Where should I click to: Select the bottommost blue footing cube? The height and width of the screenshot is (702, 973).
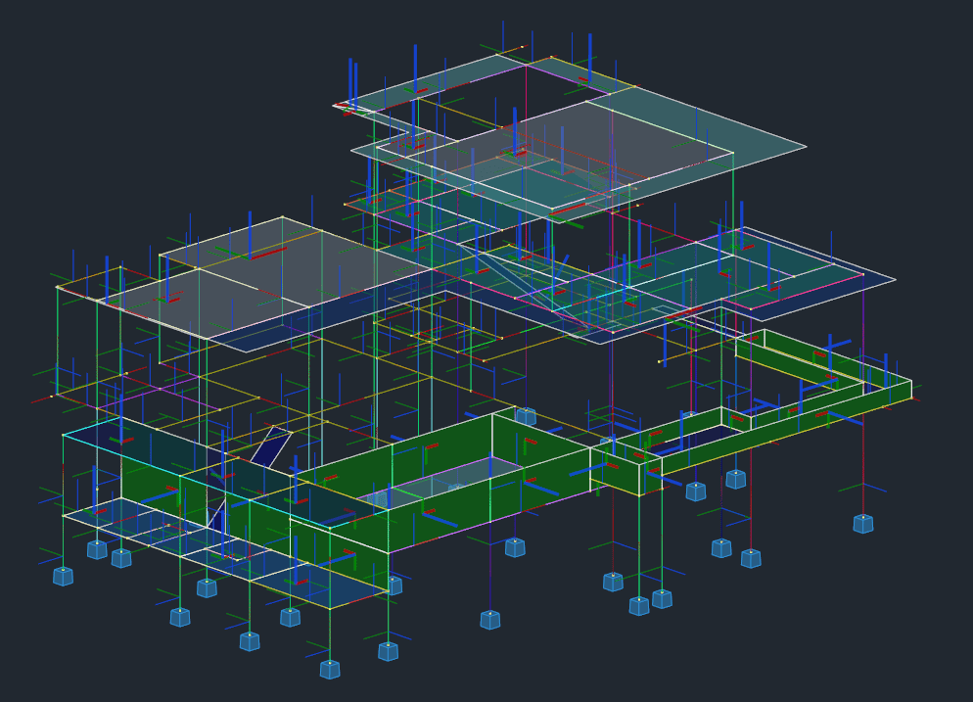pyautogui.click(x=330, y=670)
